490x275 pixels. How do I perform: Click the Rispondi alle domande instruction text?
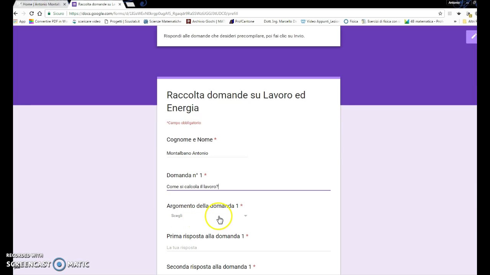coord(234,36)
